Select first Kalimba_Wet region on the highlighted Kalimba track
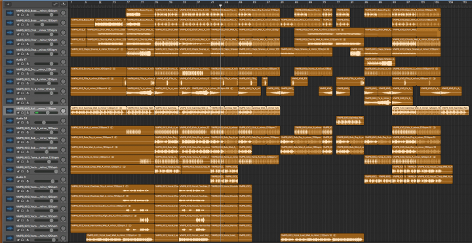The image size is (472, 243). (x=98, y=111)
